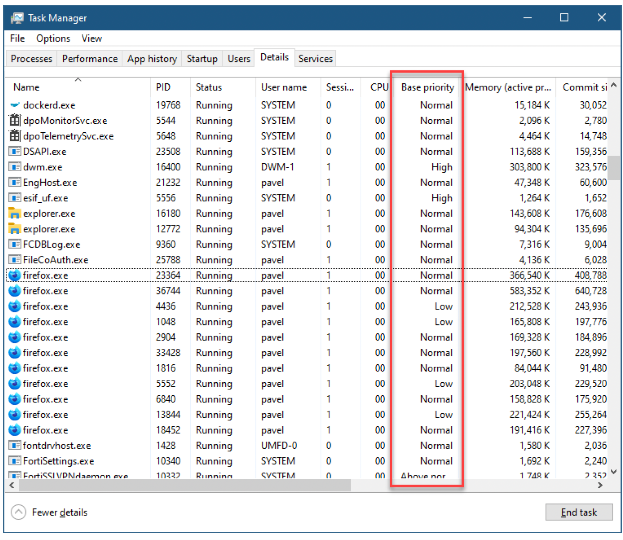Click Firefox icon for PID 23364 row
The image size is (623, 540).
[x=15, y=275]
